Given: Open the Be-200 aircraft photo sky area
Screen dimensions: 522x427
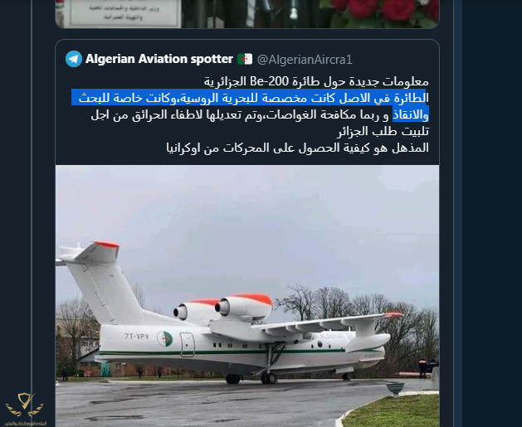Looking at the screenshot, I should click(x=247, y=216).
